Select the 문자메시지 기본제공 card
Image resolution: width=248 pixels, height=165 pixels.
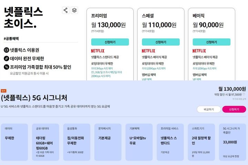coord(108,142)
